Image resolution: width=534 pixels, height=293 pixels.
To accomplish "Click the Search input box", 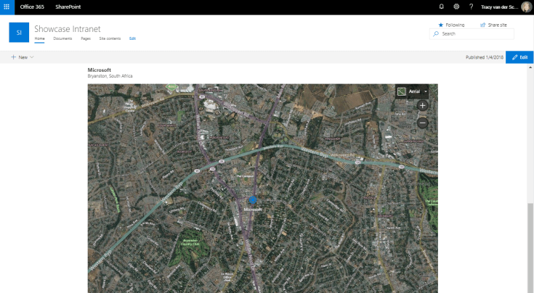I will 476,33.
